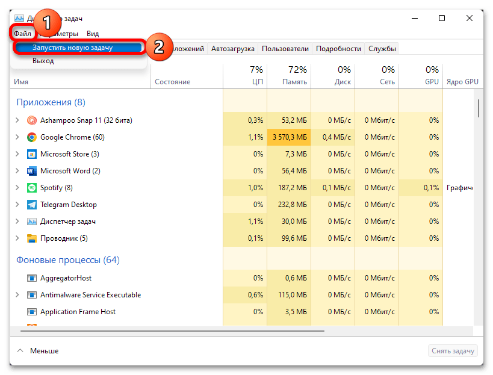Select the Фоновые процессы (64) heading
This screenshot has height=375, width=493.
pyautogui.click(x=68, y=260)
